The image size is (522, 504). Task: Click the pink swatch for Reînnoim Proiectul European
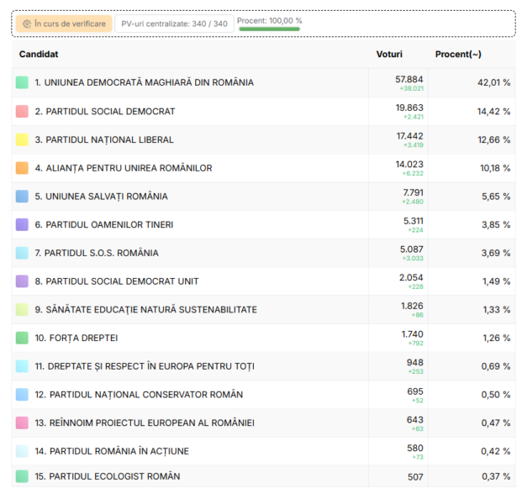click(22, 423)
